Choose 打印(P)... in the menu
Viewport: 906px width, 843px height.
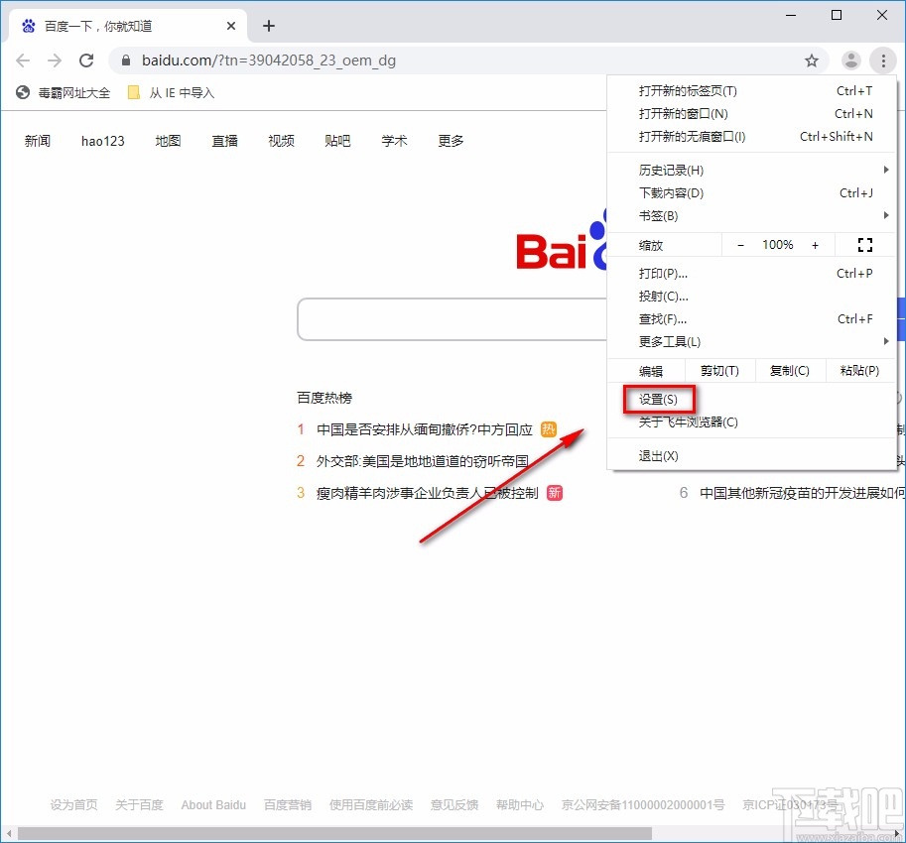pos(751,273)
